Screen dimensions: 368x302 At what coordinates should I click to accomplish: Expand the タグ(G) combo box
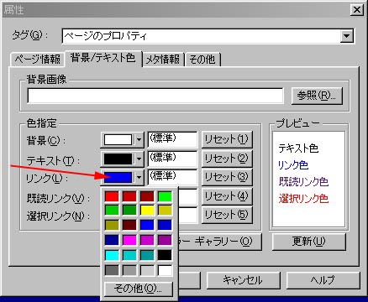347,36
